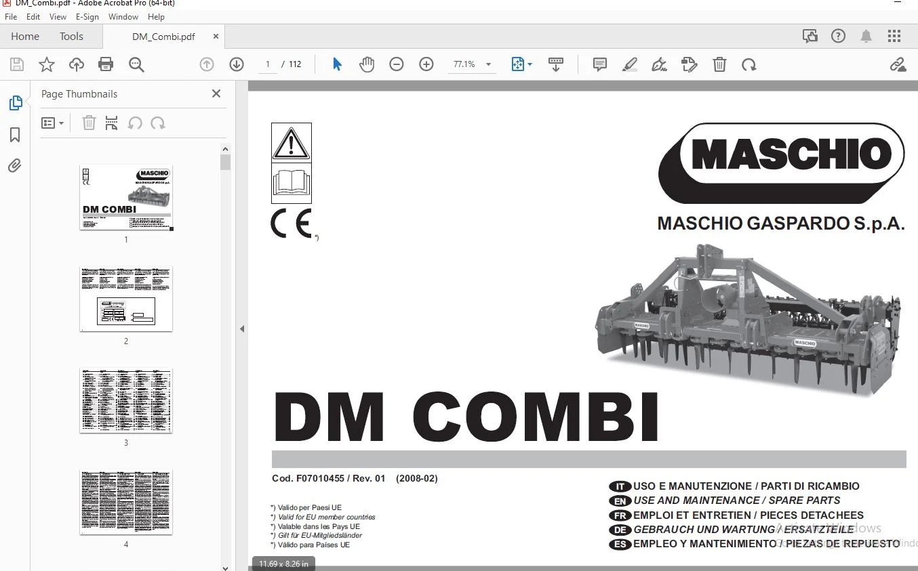Add document to starred with star icon
Viewport: 918px width, 571px height.
[47, 64]
